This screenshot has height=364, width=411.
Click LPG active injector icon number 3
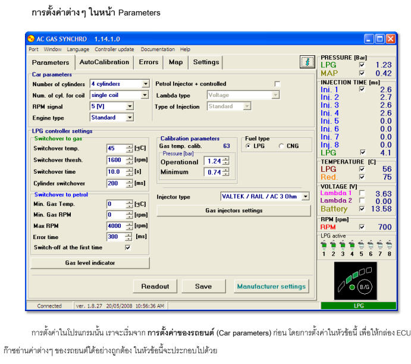(x=343, y=245)
